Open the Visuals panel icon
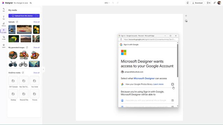 (4, 38)
